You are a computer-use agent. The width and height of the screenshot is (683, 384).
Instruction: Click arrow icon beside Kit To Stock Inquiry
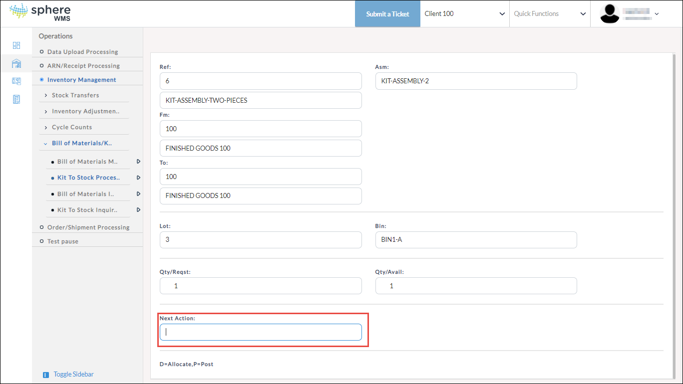[138, 210]
